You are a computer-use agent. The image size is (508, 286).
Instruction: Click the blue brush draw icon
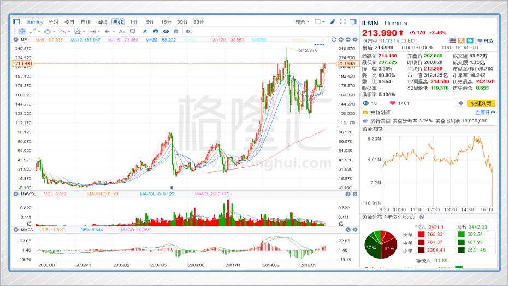(x=332, y=22)
